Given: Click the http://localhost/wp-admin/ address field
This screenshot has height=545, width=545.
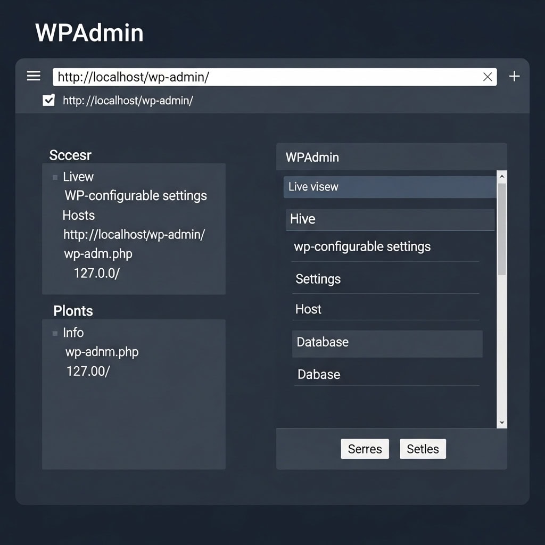Looking at the screenshot, I should tap(266, 77).
